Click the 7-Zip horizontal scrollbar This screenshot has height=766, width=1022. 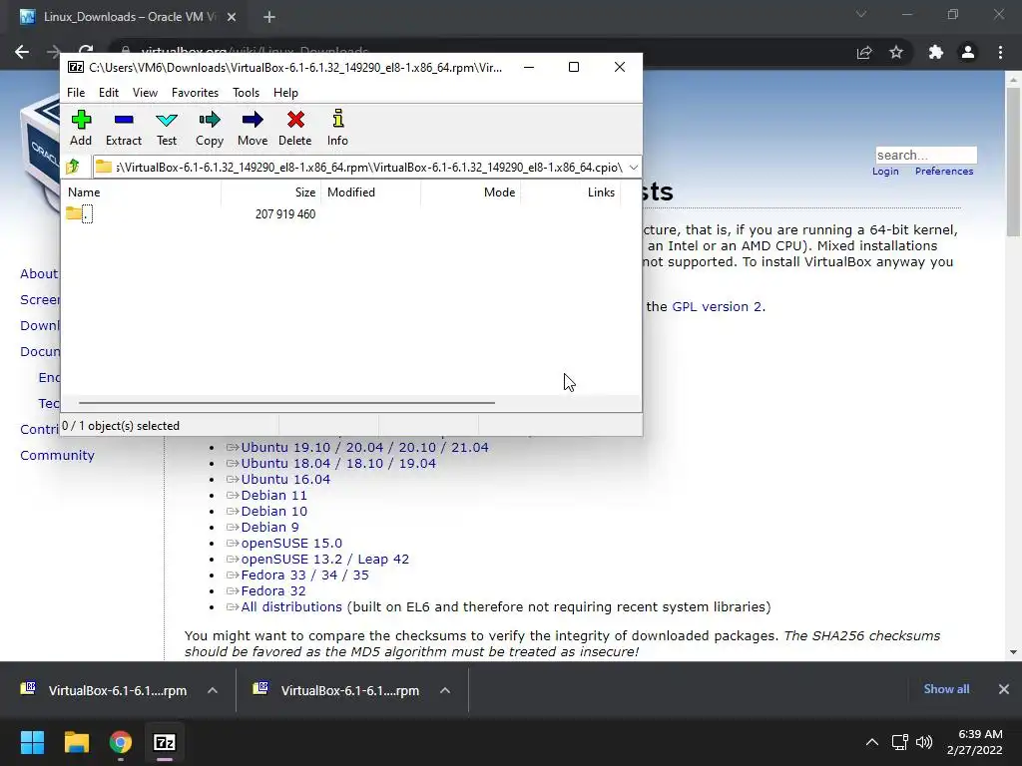[286, 403]
